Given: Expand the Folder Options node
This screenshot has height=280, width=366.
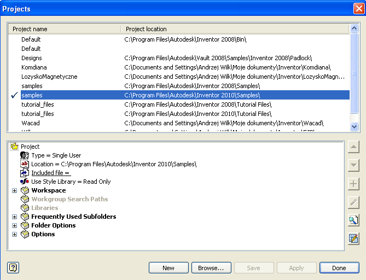Looking at the screenshot, I should point(14,226).
